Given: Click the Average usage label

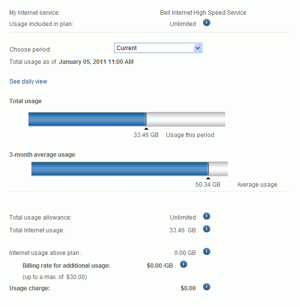Looking at the screenshot, I should (x=257, y=185).
